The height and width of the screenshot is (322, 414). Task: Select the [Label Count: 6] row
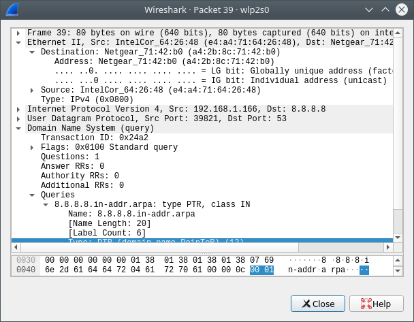click(202, 233)
